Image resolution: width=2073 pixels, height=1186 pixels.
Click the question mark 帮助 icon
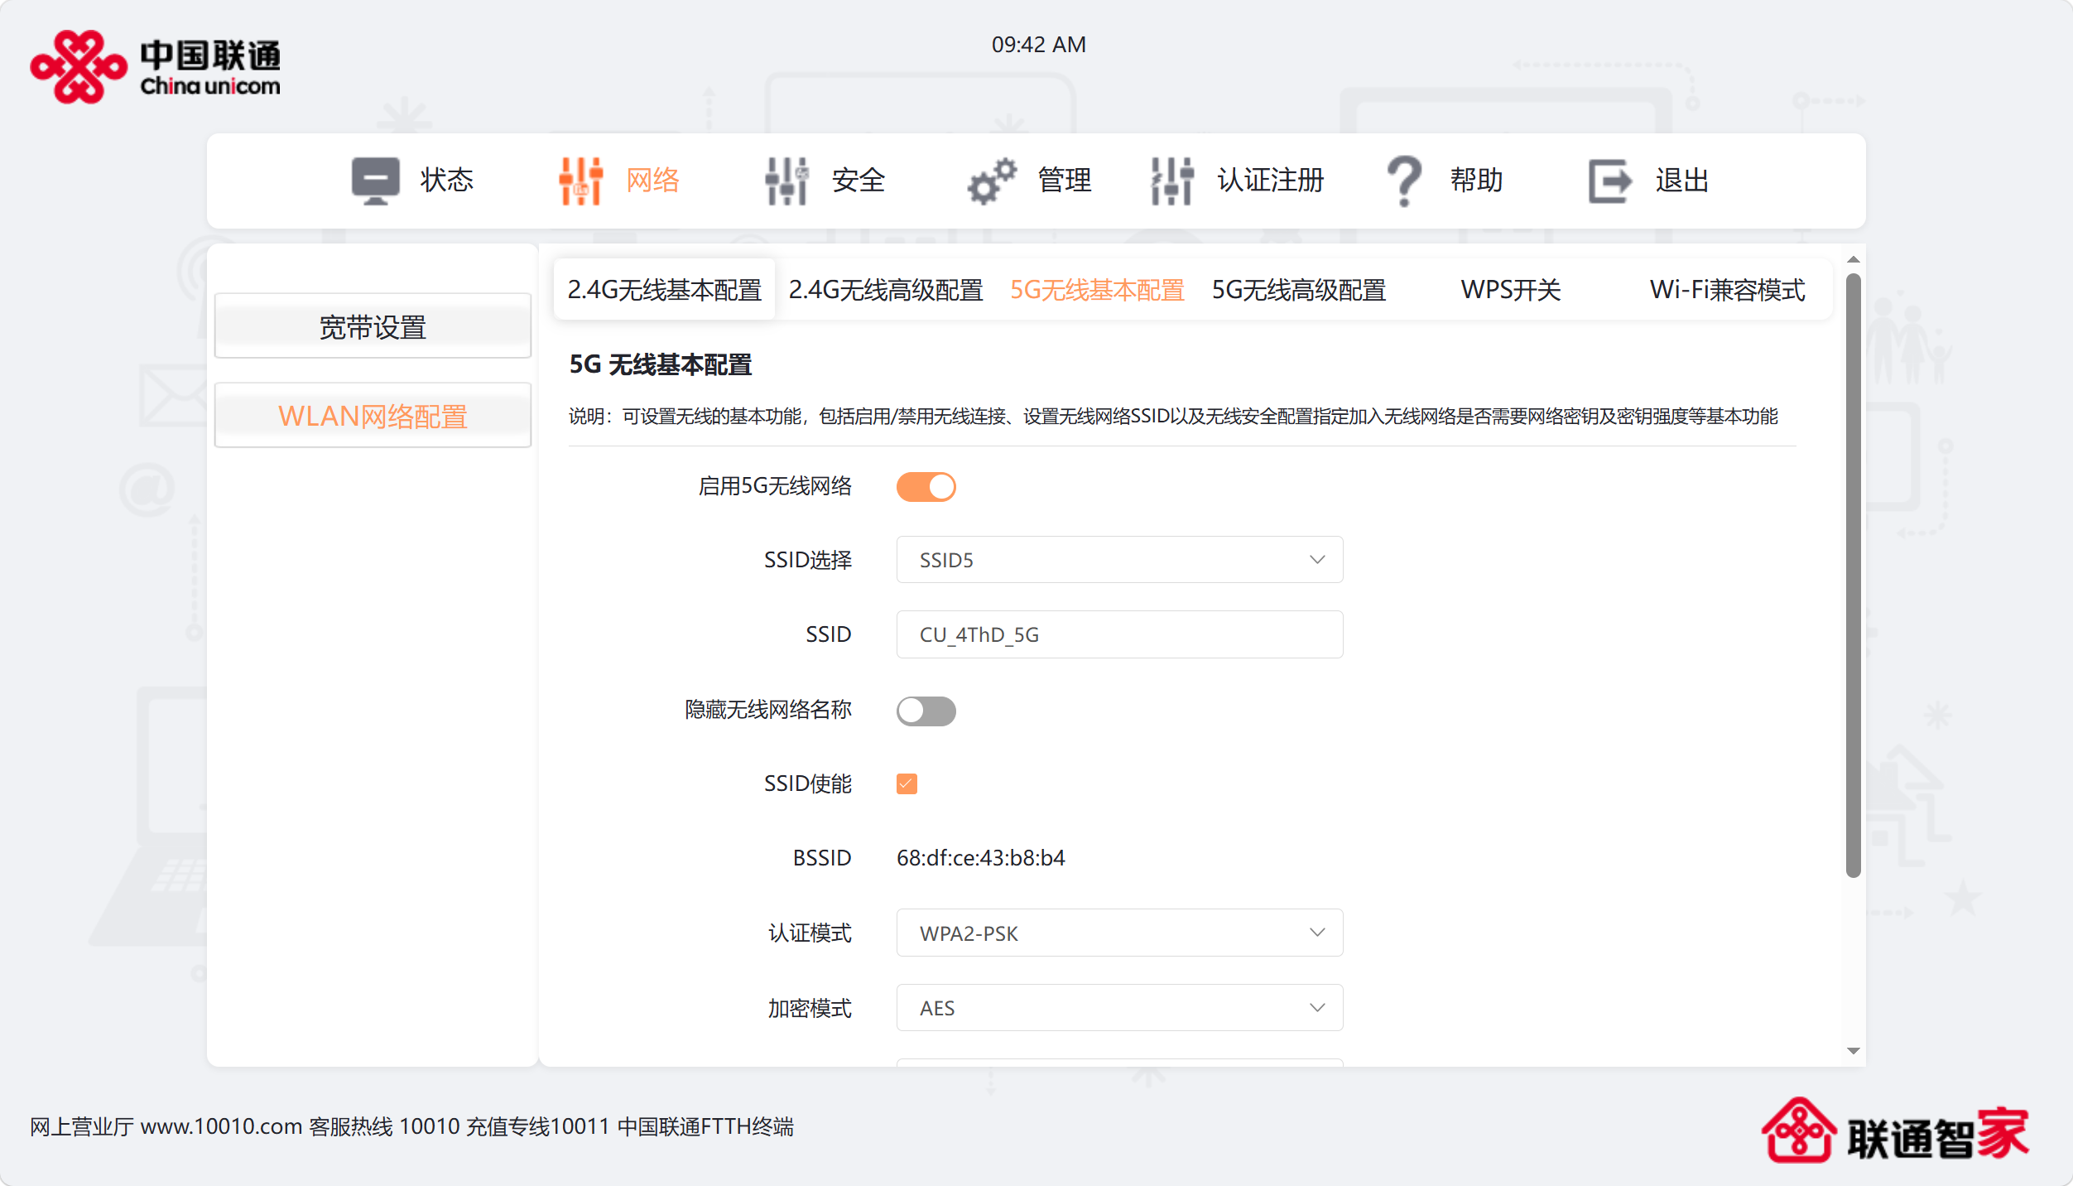pyautogui.click(x=1404, y=180)
